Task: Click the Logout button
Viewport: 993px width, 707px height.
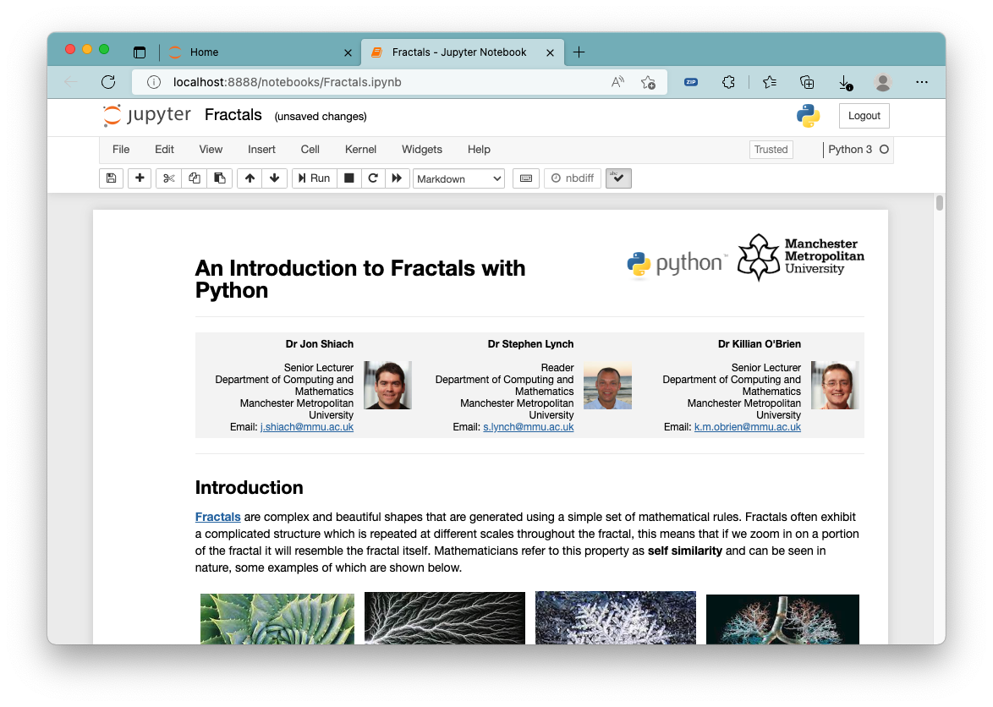Action: coord(864,115)
